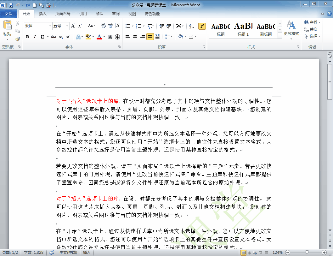Viewport: 333px width, 256px height.
Task: Switch to the 审阅 Review tab
Action: tap(116, 14)
